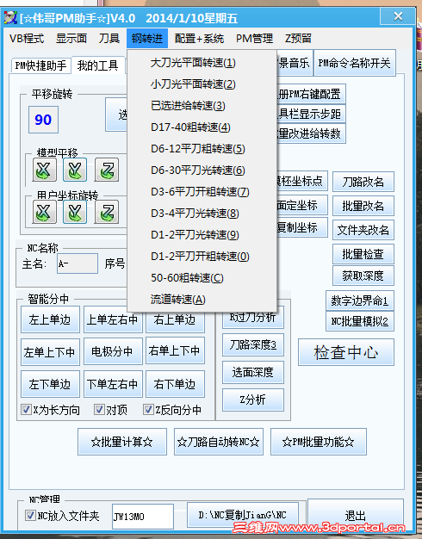Click the Z icon under 用户坐标旋转
This screenshot has height=539, width=422.
click(x=107, y=212)
